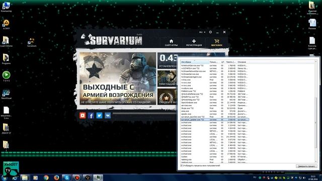Click the Survarium logo in launcher
Image resolution: width=322 pixels, height=181 pixels.
112,39
